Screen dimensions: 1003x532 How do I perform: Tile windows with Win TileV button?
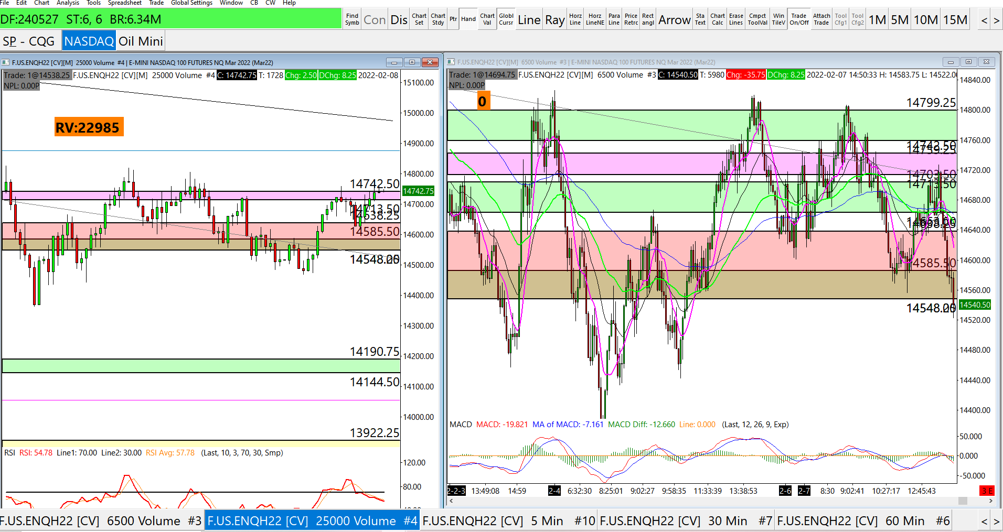(779, 19)
